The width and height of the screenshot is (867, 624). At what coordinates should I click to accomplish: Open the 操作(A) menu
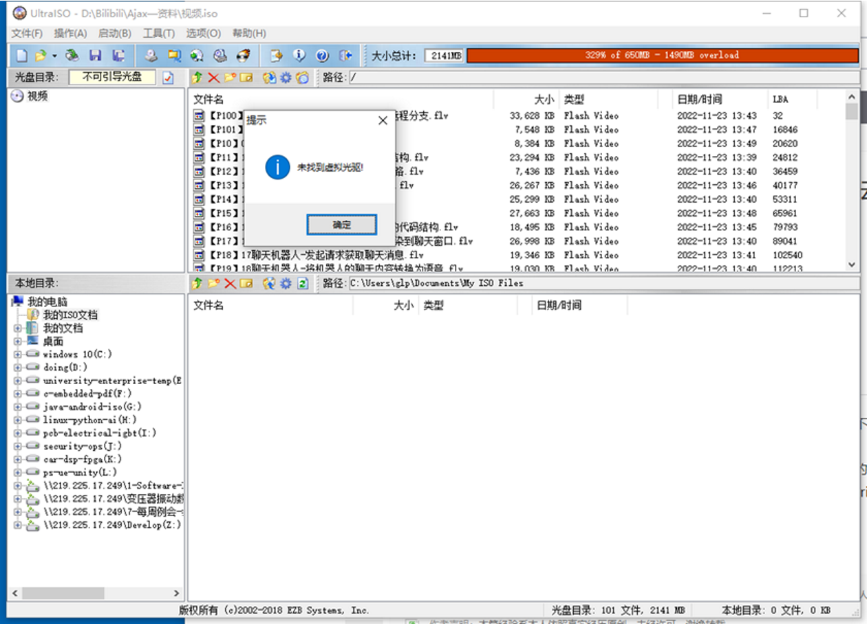70,33
